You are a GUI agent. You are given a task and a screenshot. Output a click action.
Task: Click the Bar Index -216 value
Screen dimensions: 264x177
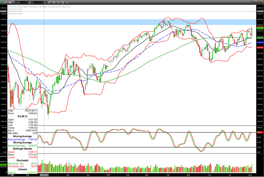coord(35,133)
